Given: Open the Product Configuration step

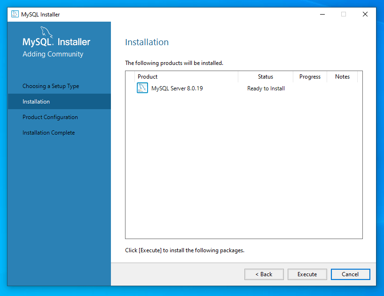Looking at the screenshot, I should pos(50,117).
